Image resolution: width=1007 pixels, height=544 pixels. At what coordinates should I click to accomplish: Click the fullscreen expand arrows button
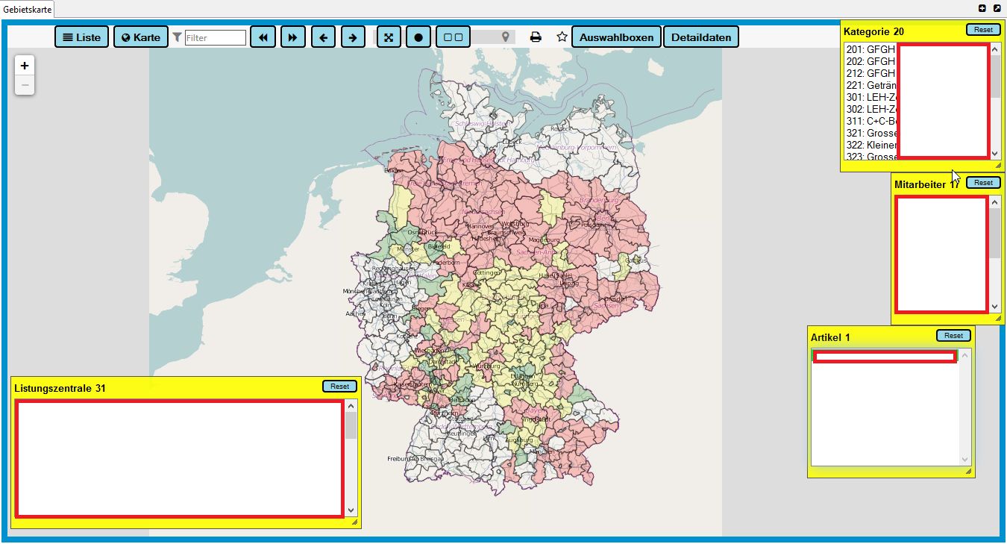(389, 37)
